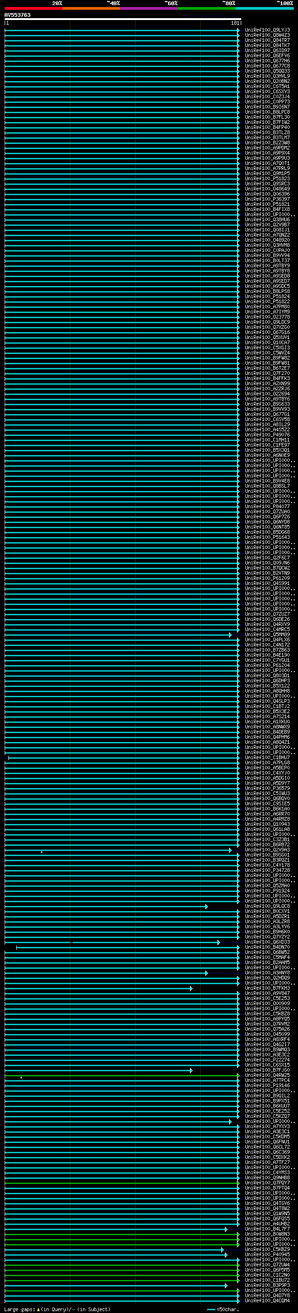298x1313 pixels.
Task: Open hit UniRef100_C1BHU7
Action: click(267, 758)
